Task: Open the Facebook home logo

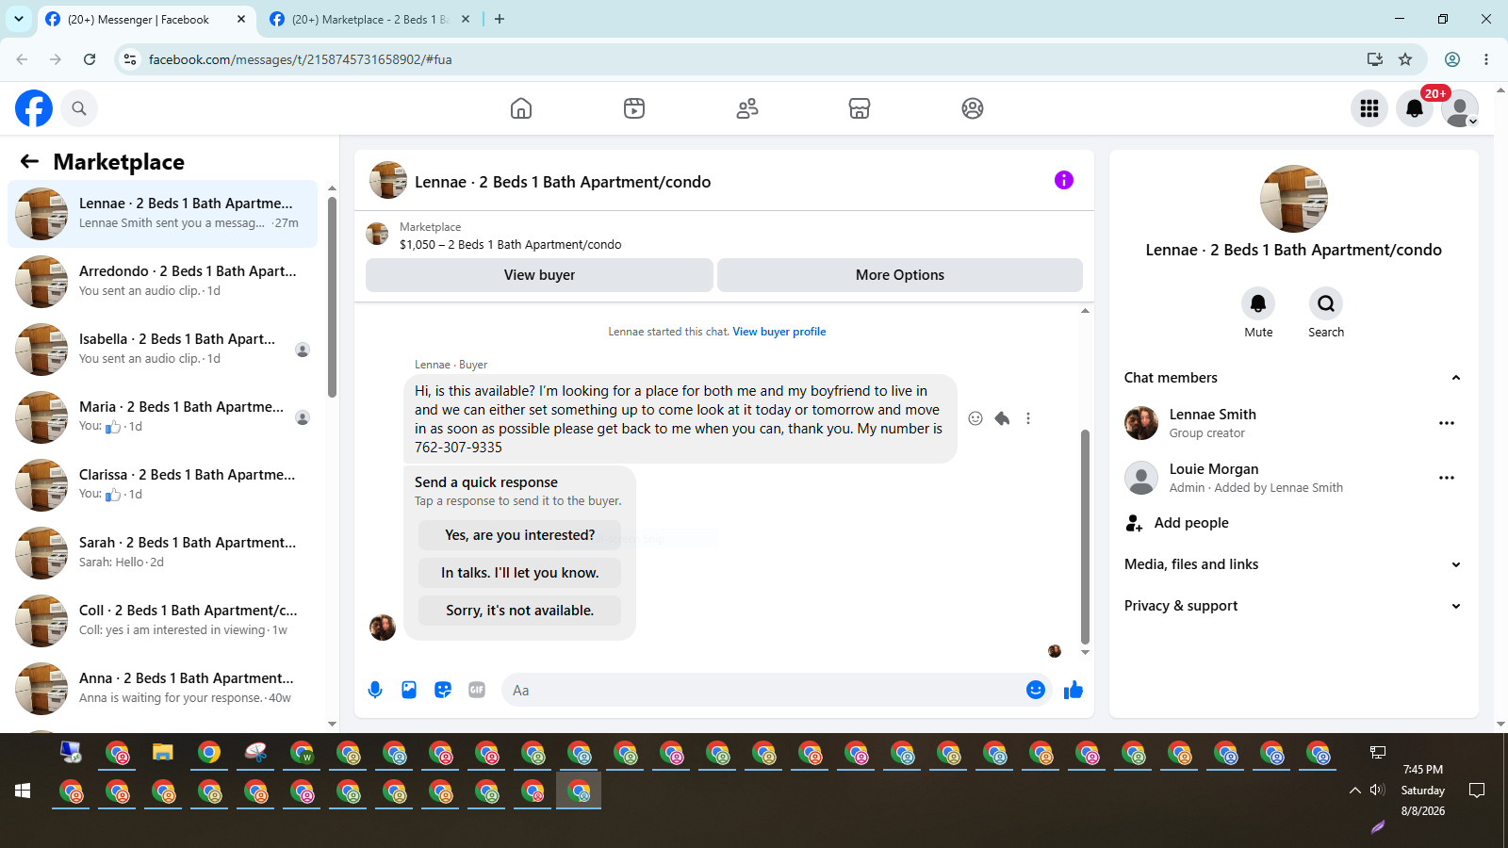Action: tap(34, 108)
